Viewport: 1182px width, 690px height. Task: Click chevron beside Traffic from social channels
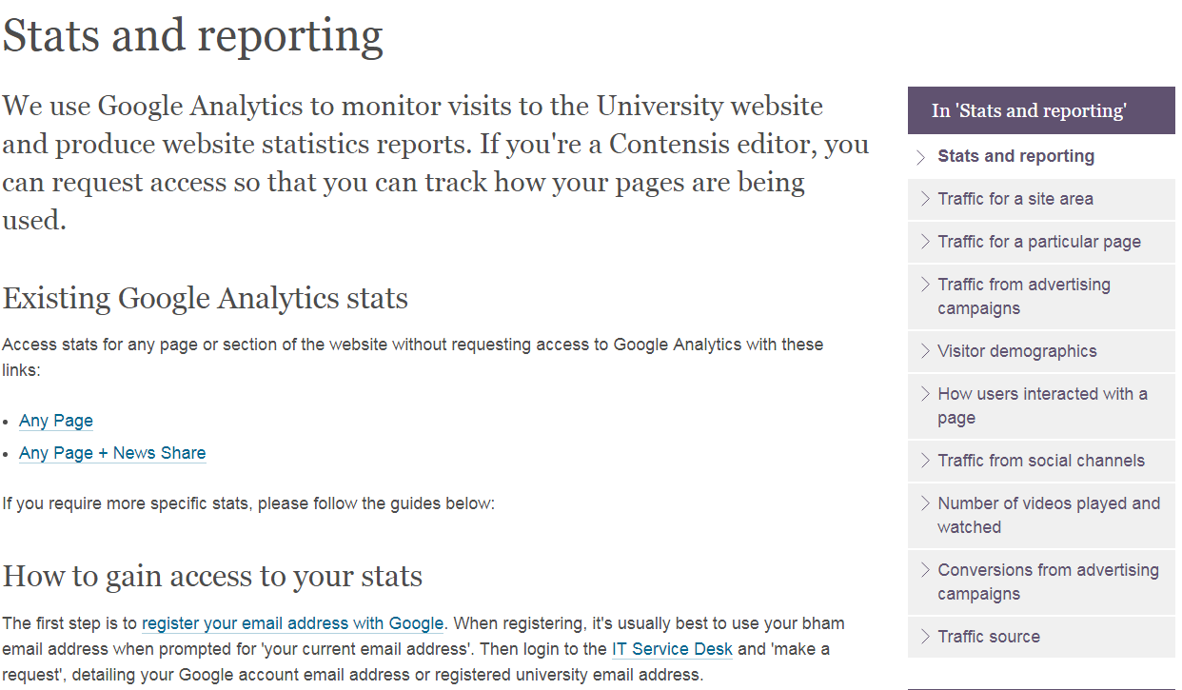[924, 461]
